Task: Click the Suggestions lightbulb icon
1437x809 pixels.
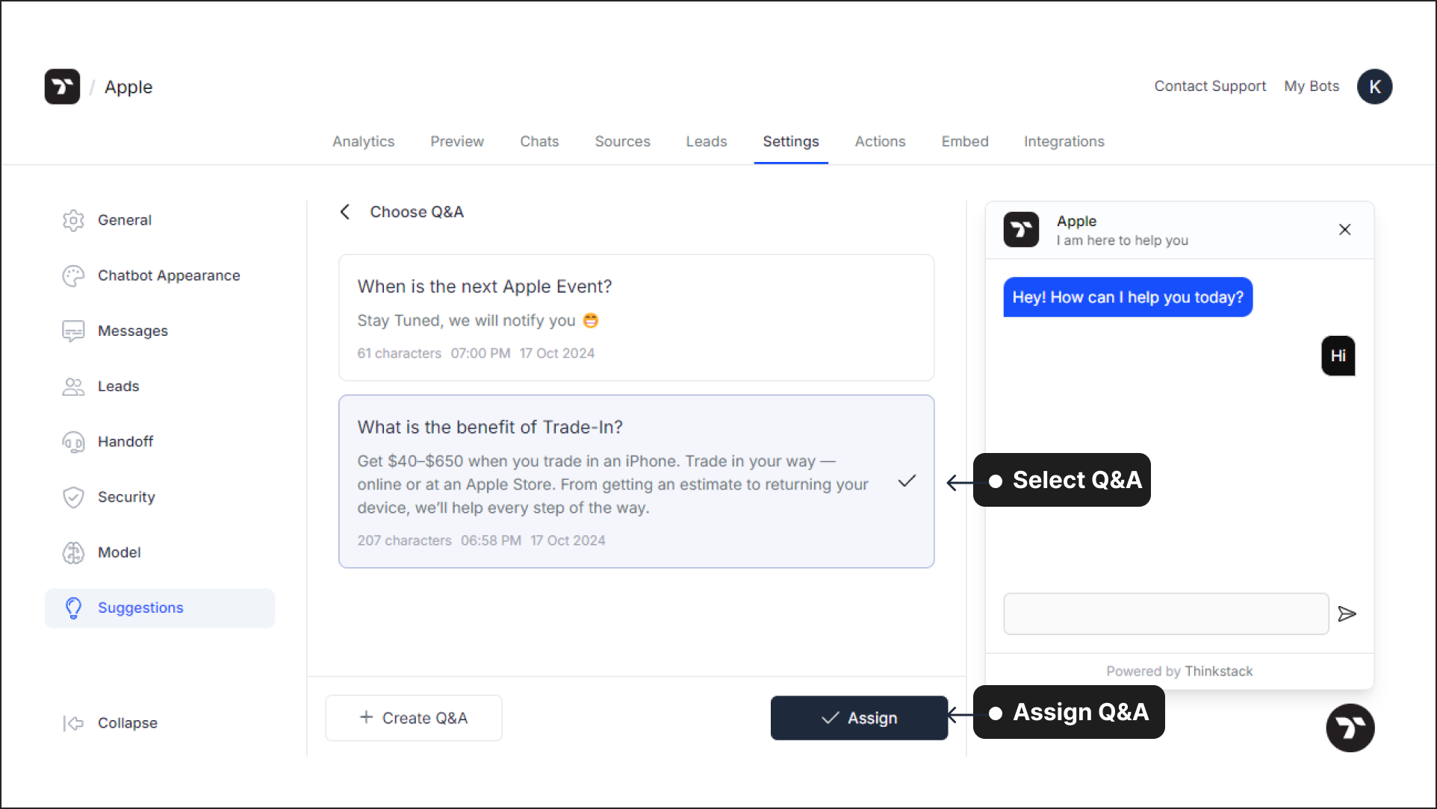Action: point(73,607)
